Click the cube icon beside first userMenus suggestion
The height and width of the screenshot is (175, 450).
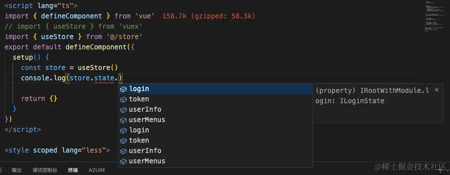(123, 120)
